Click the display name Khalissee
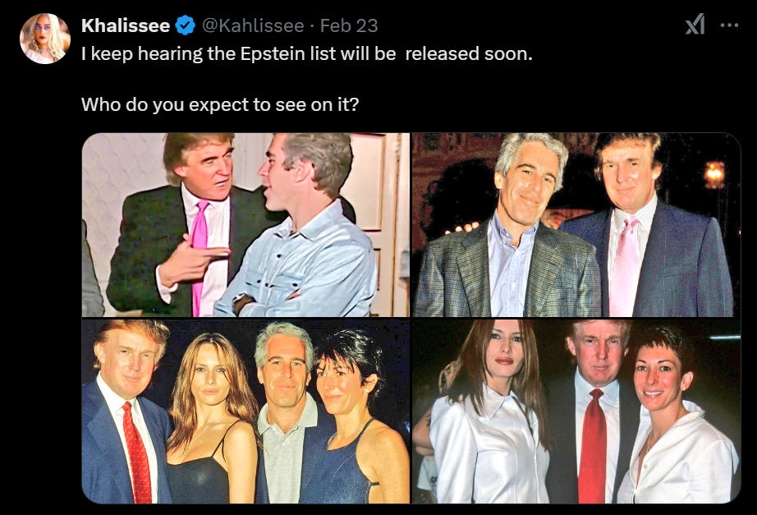 click(126, 25)
